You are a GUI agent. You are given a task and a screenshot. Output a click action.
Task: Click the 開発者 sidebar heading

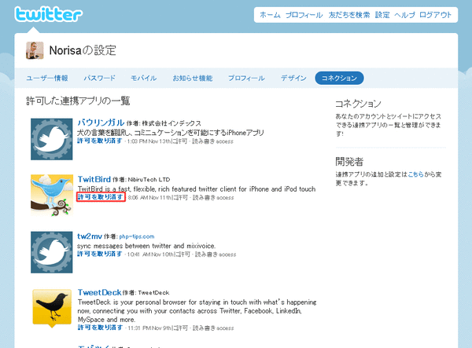click(349, 162)
